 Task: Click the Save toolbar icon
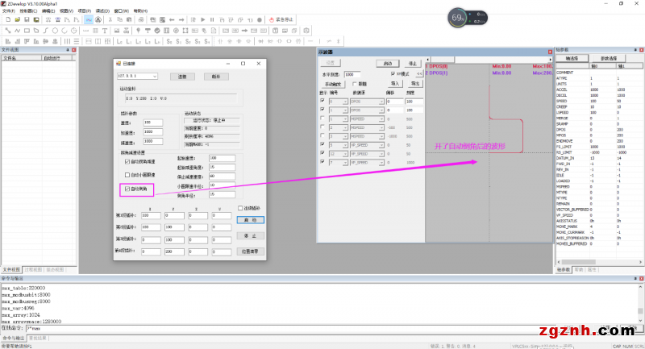pos(27,19)
